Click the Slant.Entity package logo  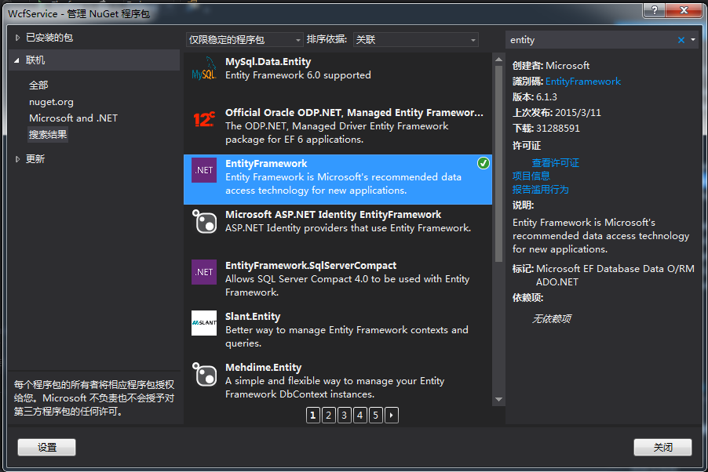point(203,323)
